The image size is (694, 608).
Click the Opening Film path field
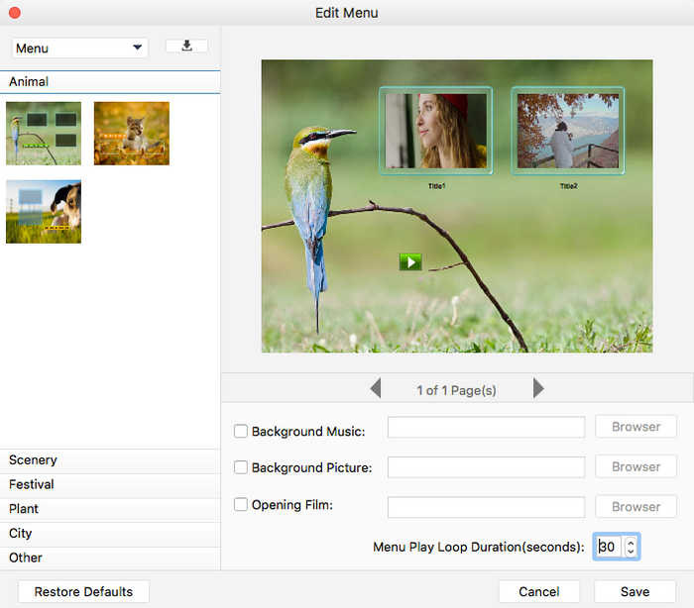[x=486, y=507]
